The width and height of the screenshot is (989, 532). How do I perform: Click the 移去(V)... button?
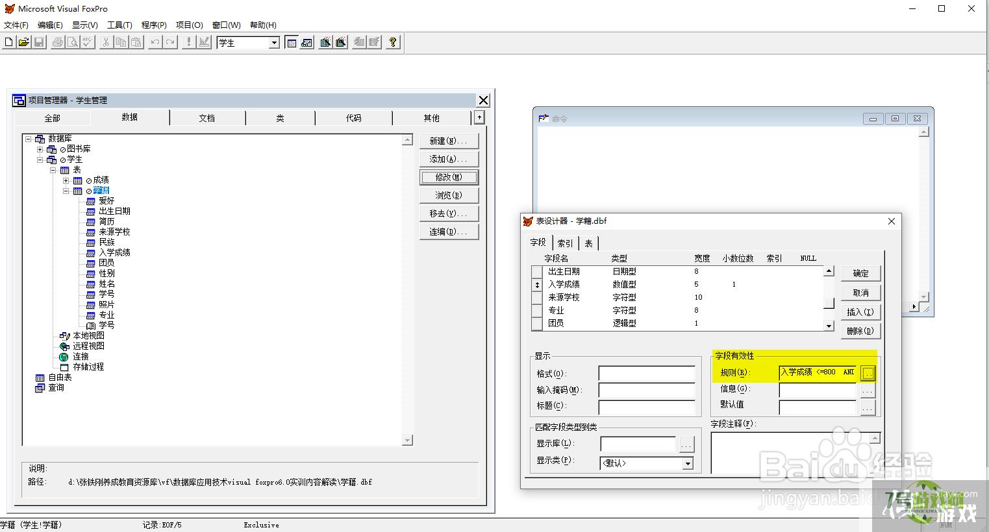click(449, 213)
